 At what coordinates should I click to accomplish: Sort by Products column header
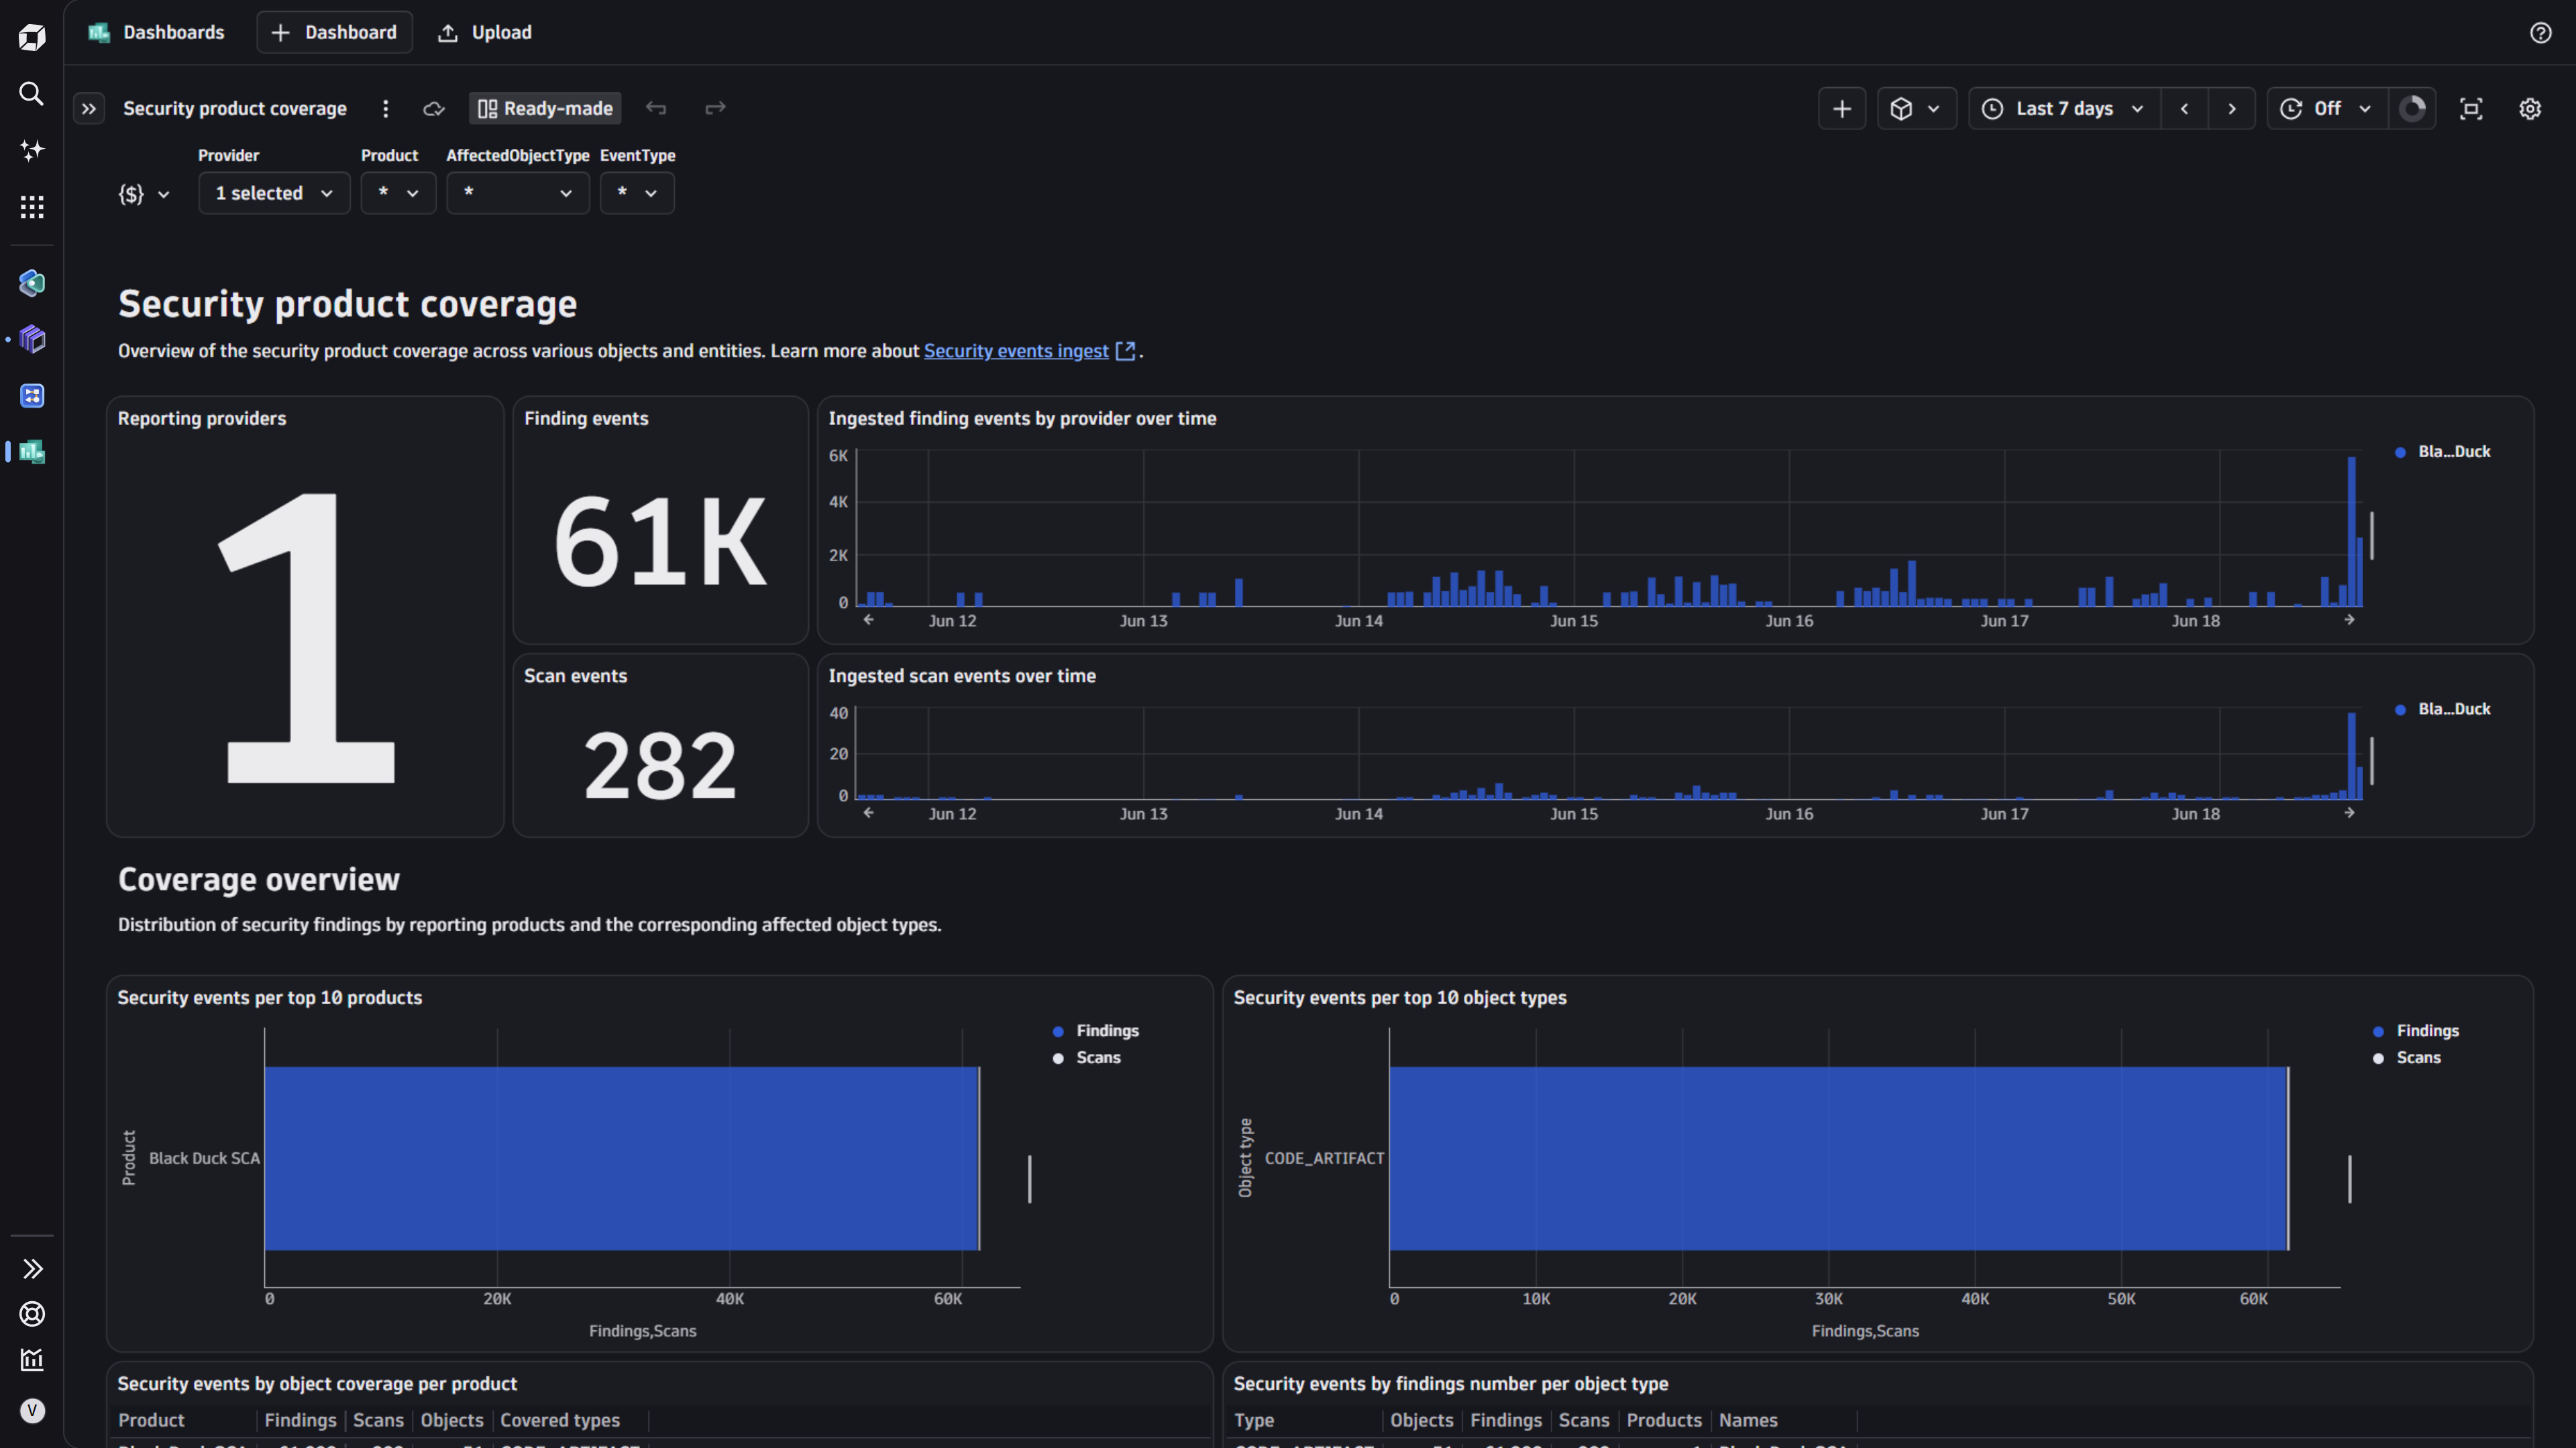pos(1664,1420)
